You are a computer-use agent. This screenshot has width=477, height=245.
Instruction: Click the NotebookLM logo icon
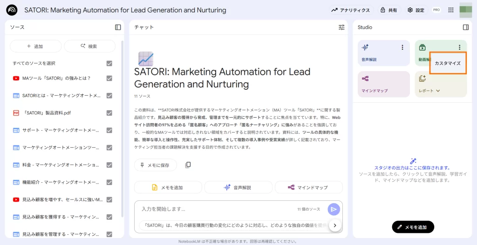click(x=12, y=10)
